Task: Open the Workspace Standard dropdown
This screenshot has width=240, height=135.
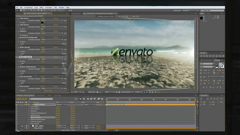Action: 190,10
